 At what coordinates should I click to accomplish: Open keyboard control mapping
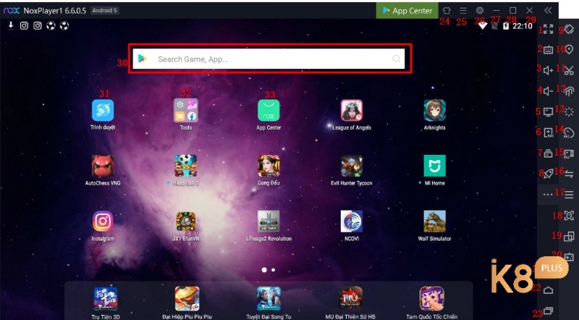pyautogui.click(x=549, y=49)
